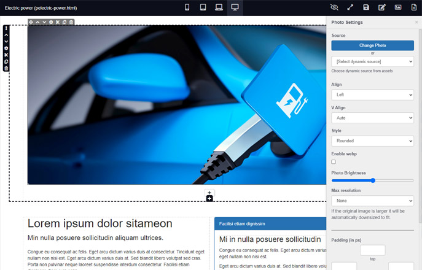Click the top padding input field
The width and height of the screenshot is (422, 270).
coord(372,250)
